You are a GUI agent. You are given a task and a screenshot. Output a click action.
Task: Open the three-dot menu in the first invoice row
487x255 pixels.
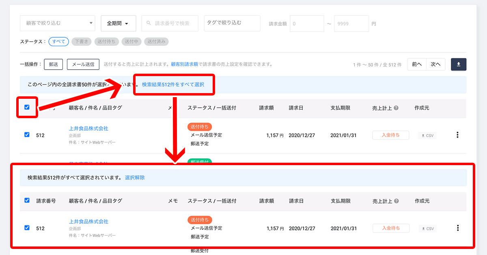tap(458, 135)
